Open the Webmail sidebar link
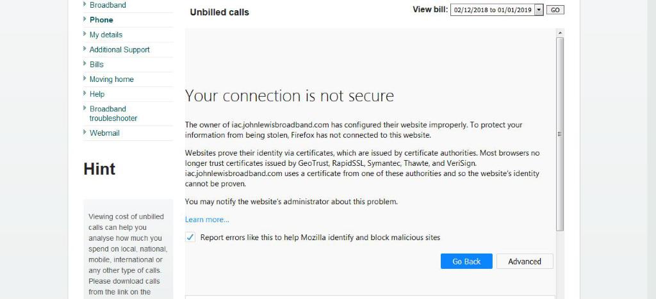This screenshot has width=656, height=299. pos(104,133)
